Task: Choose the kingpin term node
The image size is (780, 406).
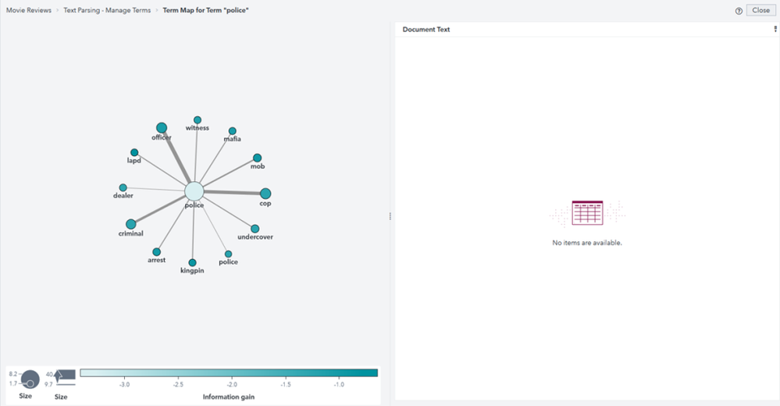Action: 192,262
